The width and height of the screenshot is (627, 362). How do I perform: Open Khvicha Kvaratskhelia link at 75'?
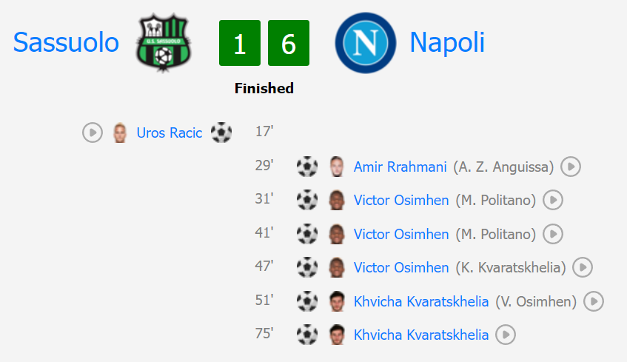coord(421,335)
